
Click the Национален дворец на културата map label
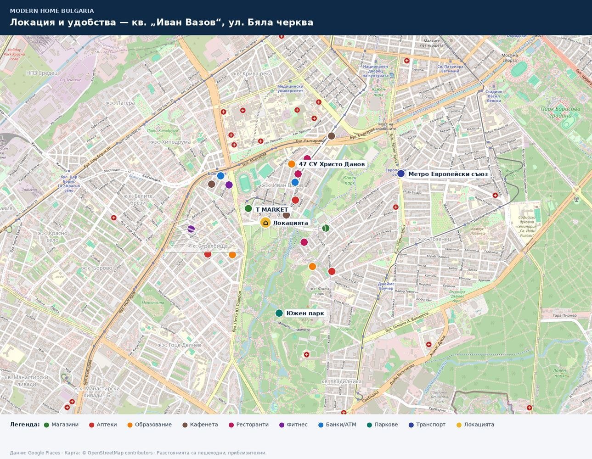(376, 72)
